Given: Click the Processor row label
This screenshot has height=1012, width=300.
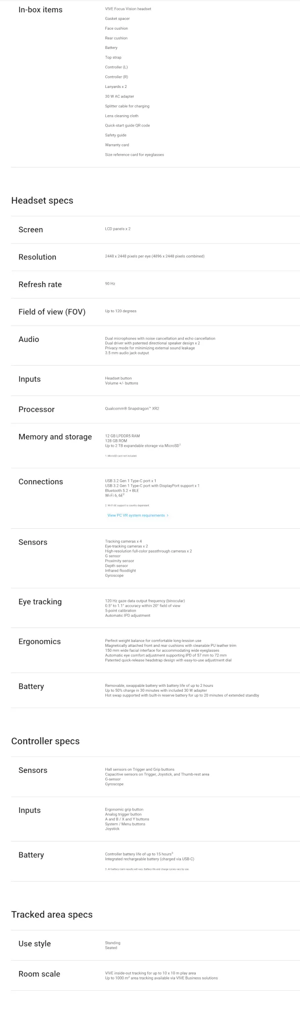Looking at the screenshot, I should 37,409.
